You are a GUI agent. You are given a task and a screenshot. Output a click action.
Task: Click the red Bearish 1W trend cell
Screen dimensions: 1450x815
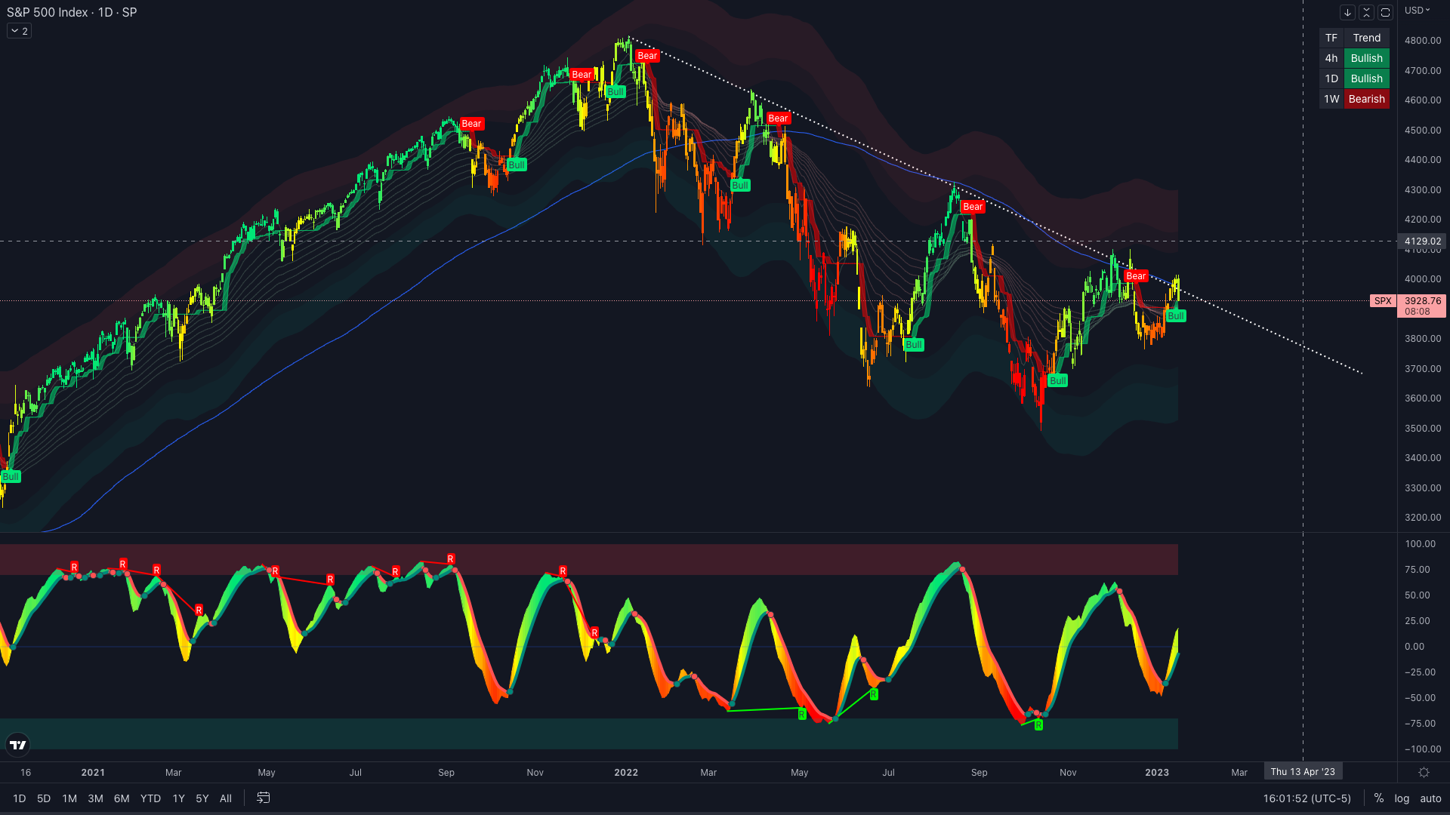[1366, 99]
